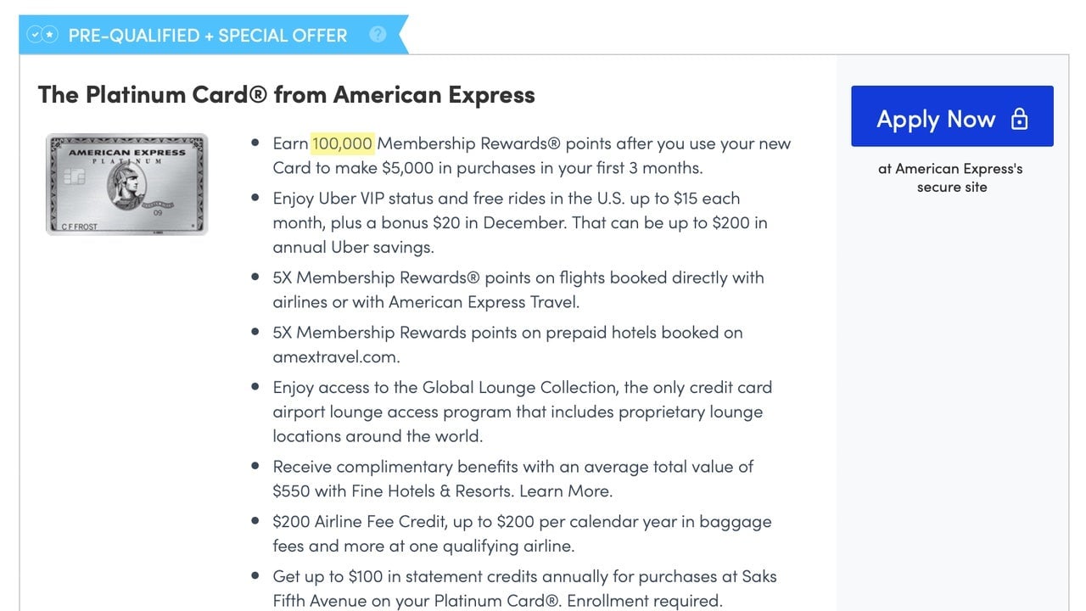
Task: Click the $200 Airline Fee Credit bullet
Action: coord(522,534)
